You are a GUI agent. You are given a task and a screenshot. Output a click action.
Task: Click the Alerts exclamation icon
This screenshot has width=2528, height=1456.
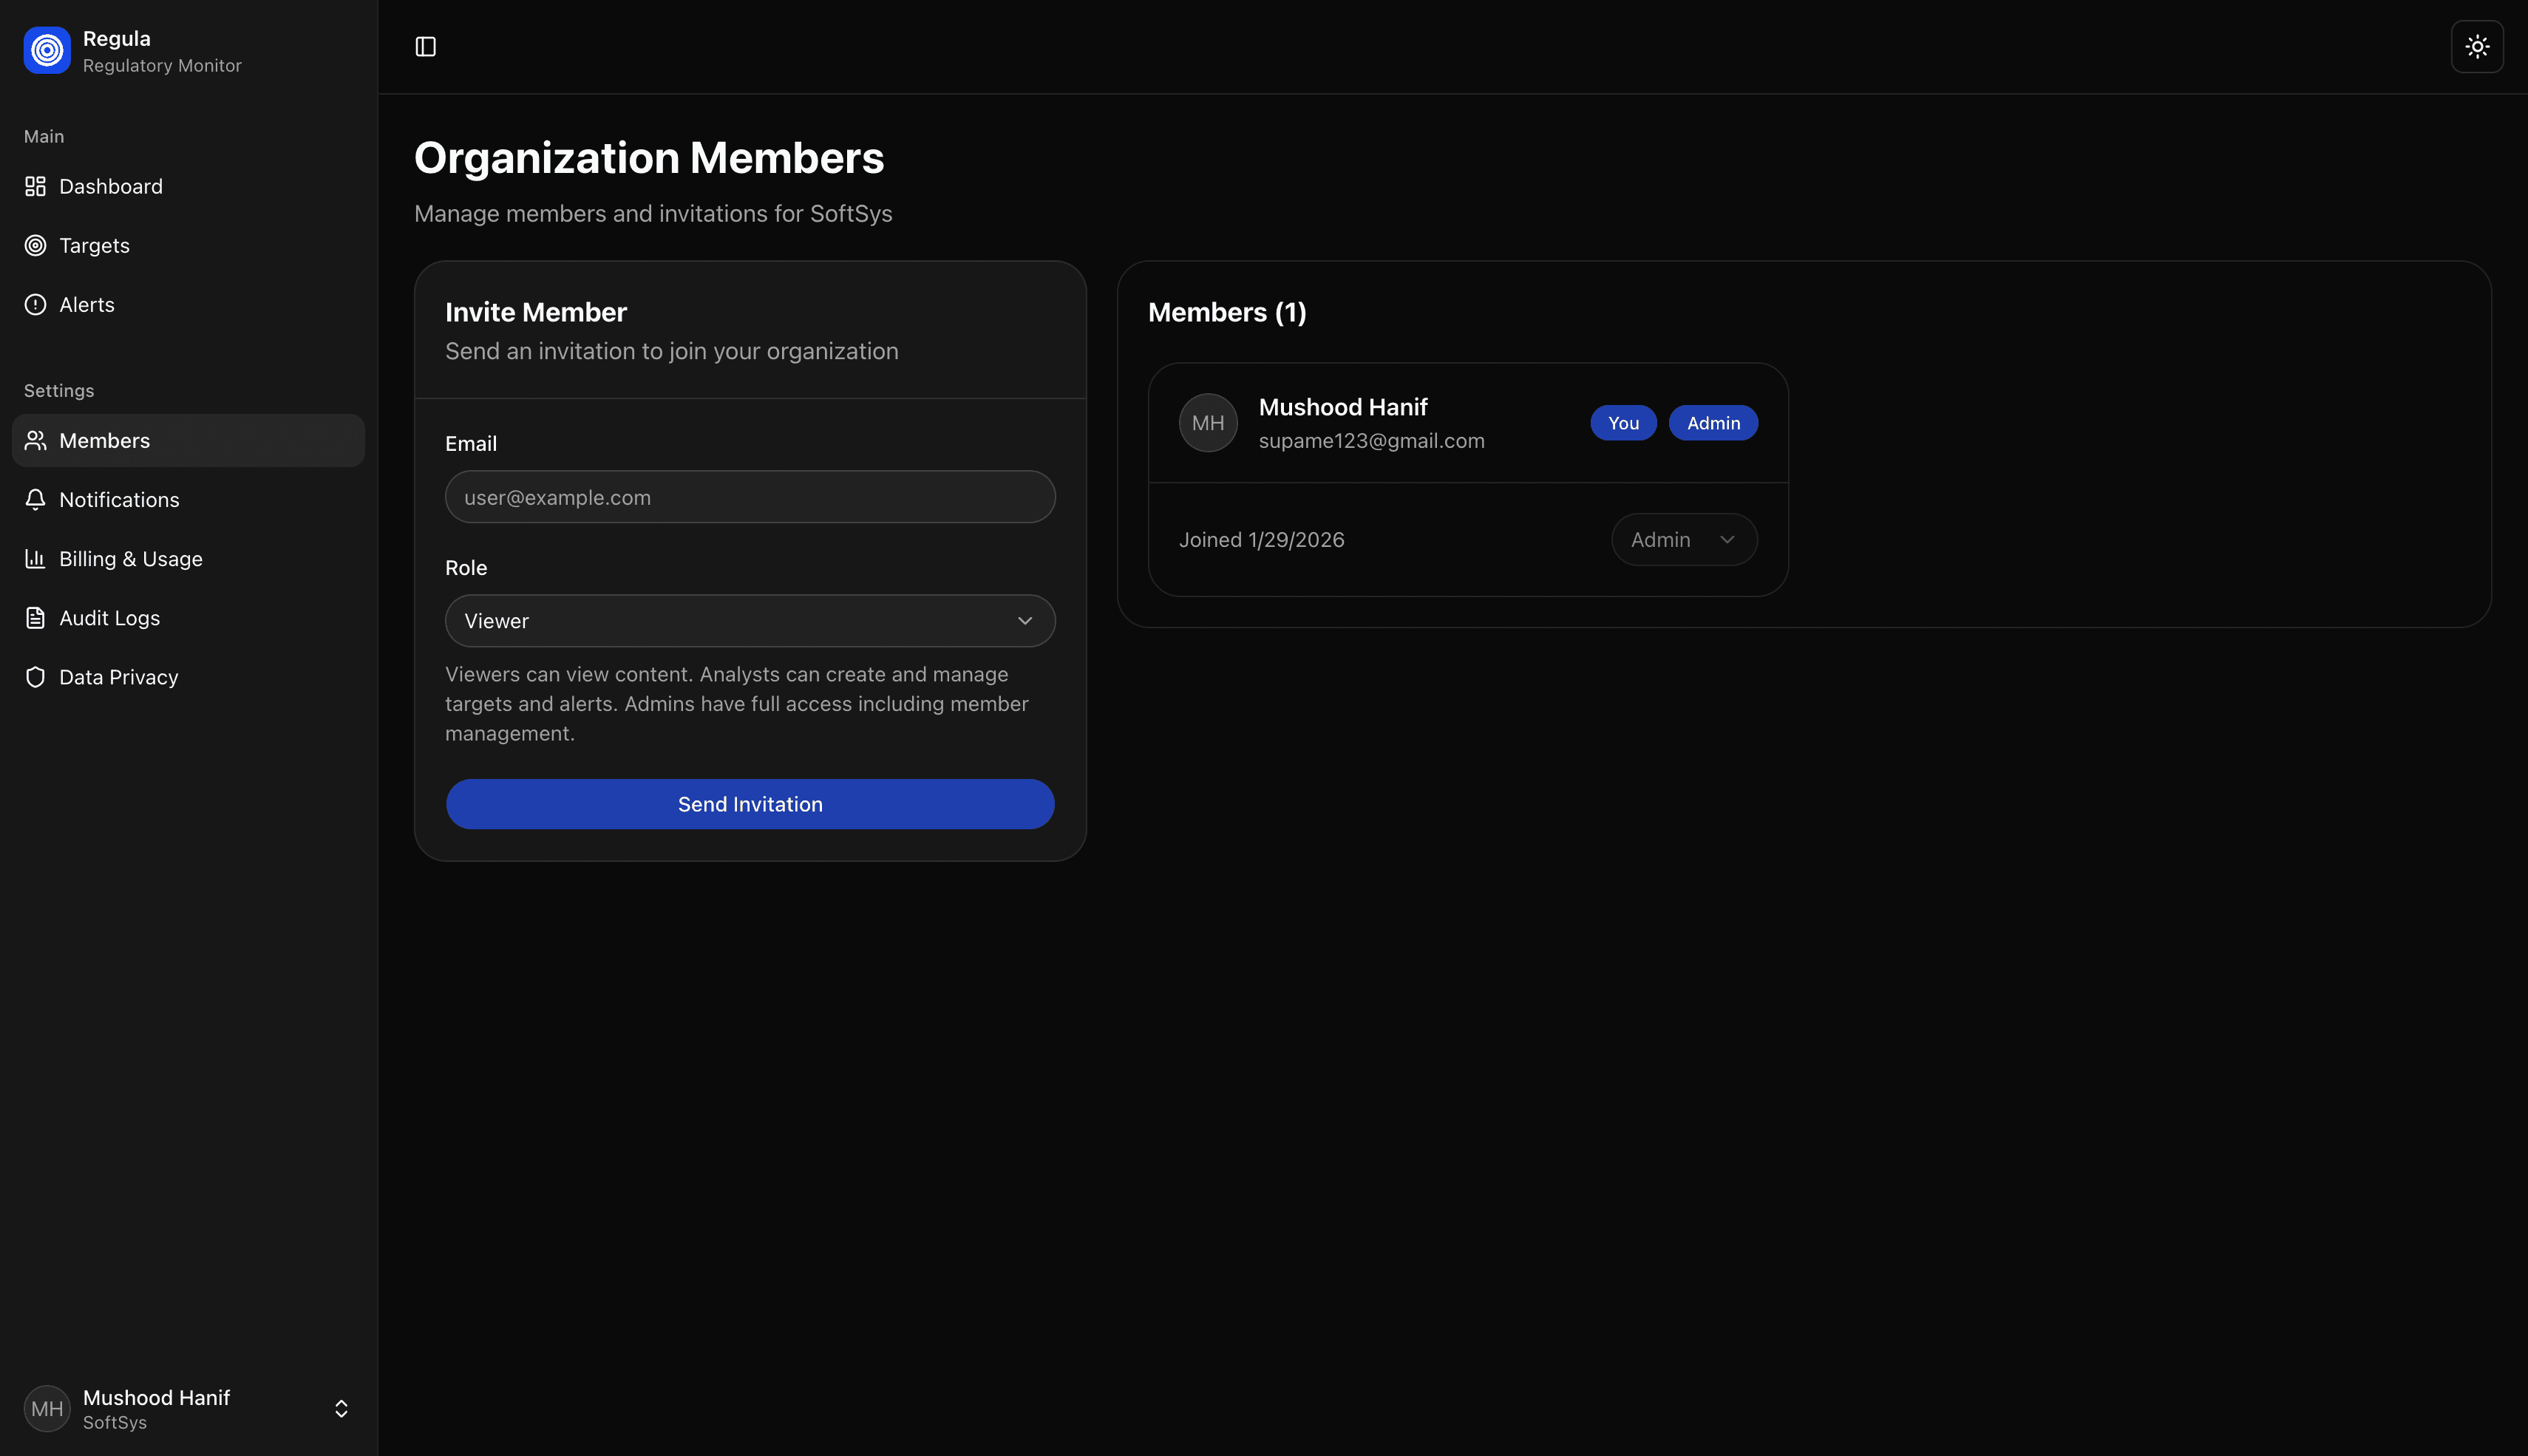[36, 304]
